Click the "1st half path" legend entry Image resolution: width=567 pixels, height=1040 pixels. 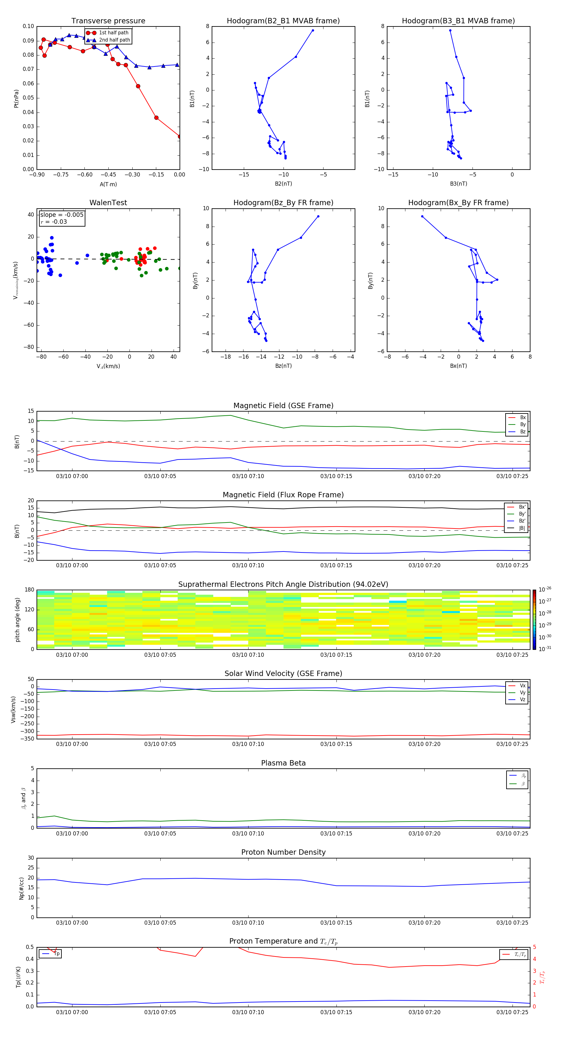108,33
